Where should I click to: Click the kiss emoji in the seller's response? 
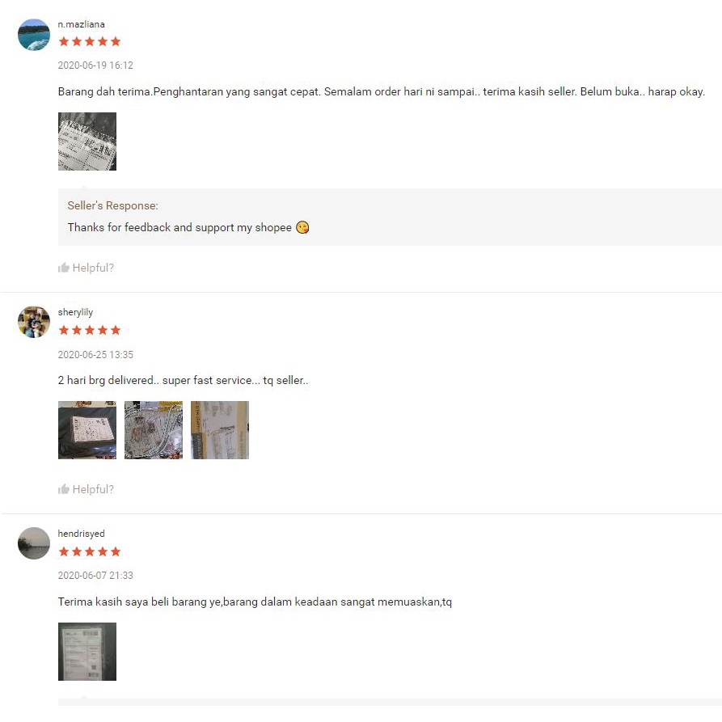point(302,227)
